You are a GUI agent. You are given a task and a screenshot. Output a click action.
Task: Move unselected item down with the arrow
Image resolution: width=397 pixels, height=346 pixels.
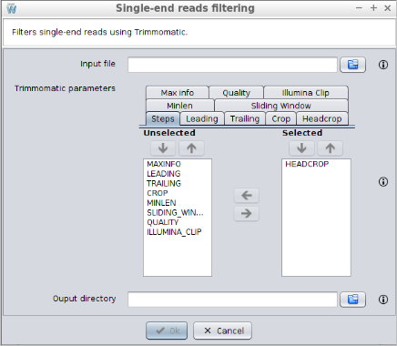point(163,148)
